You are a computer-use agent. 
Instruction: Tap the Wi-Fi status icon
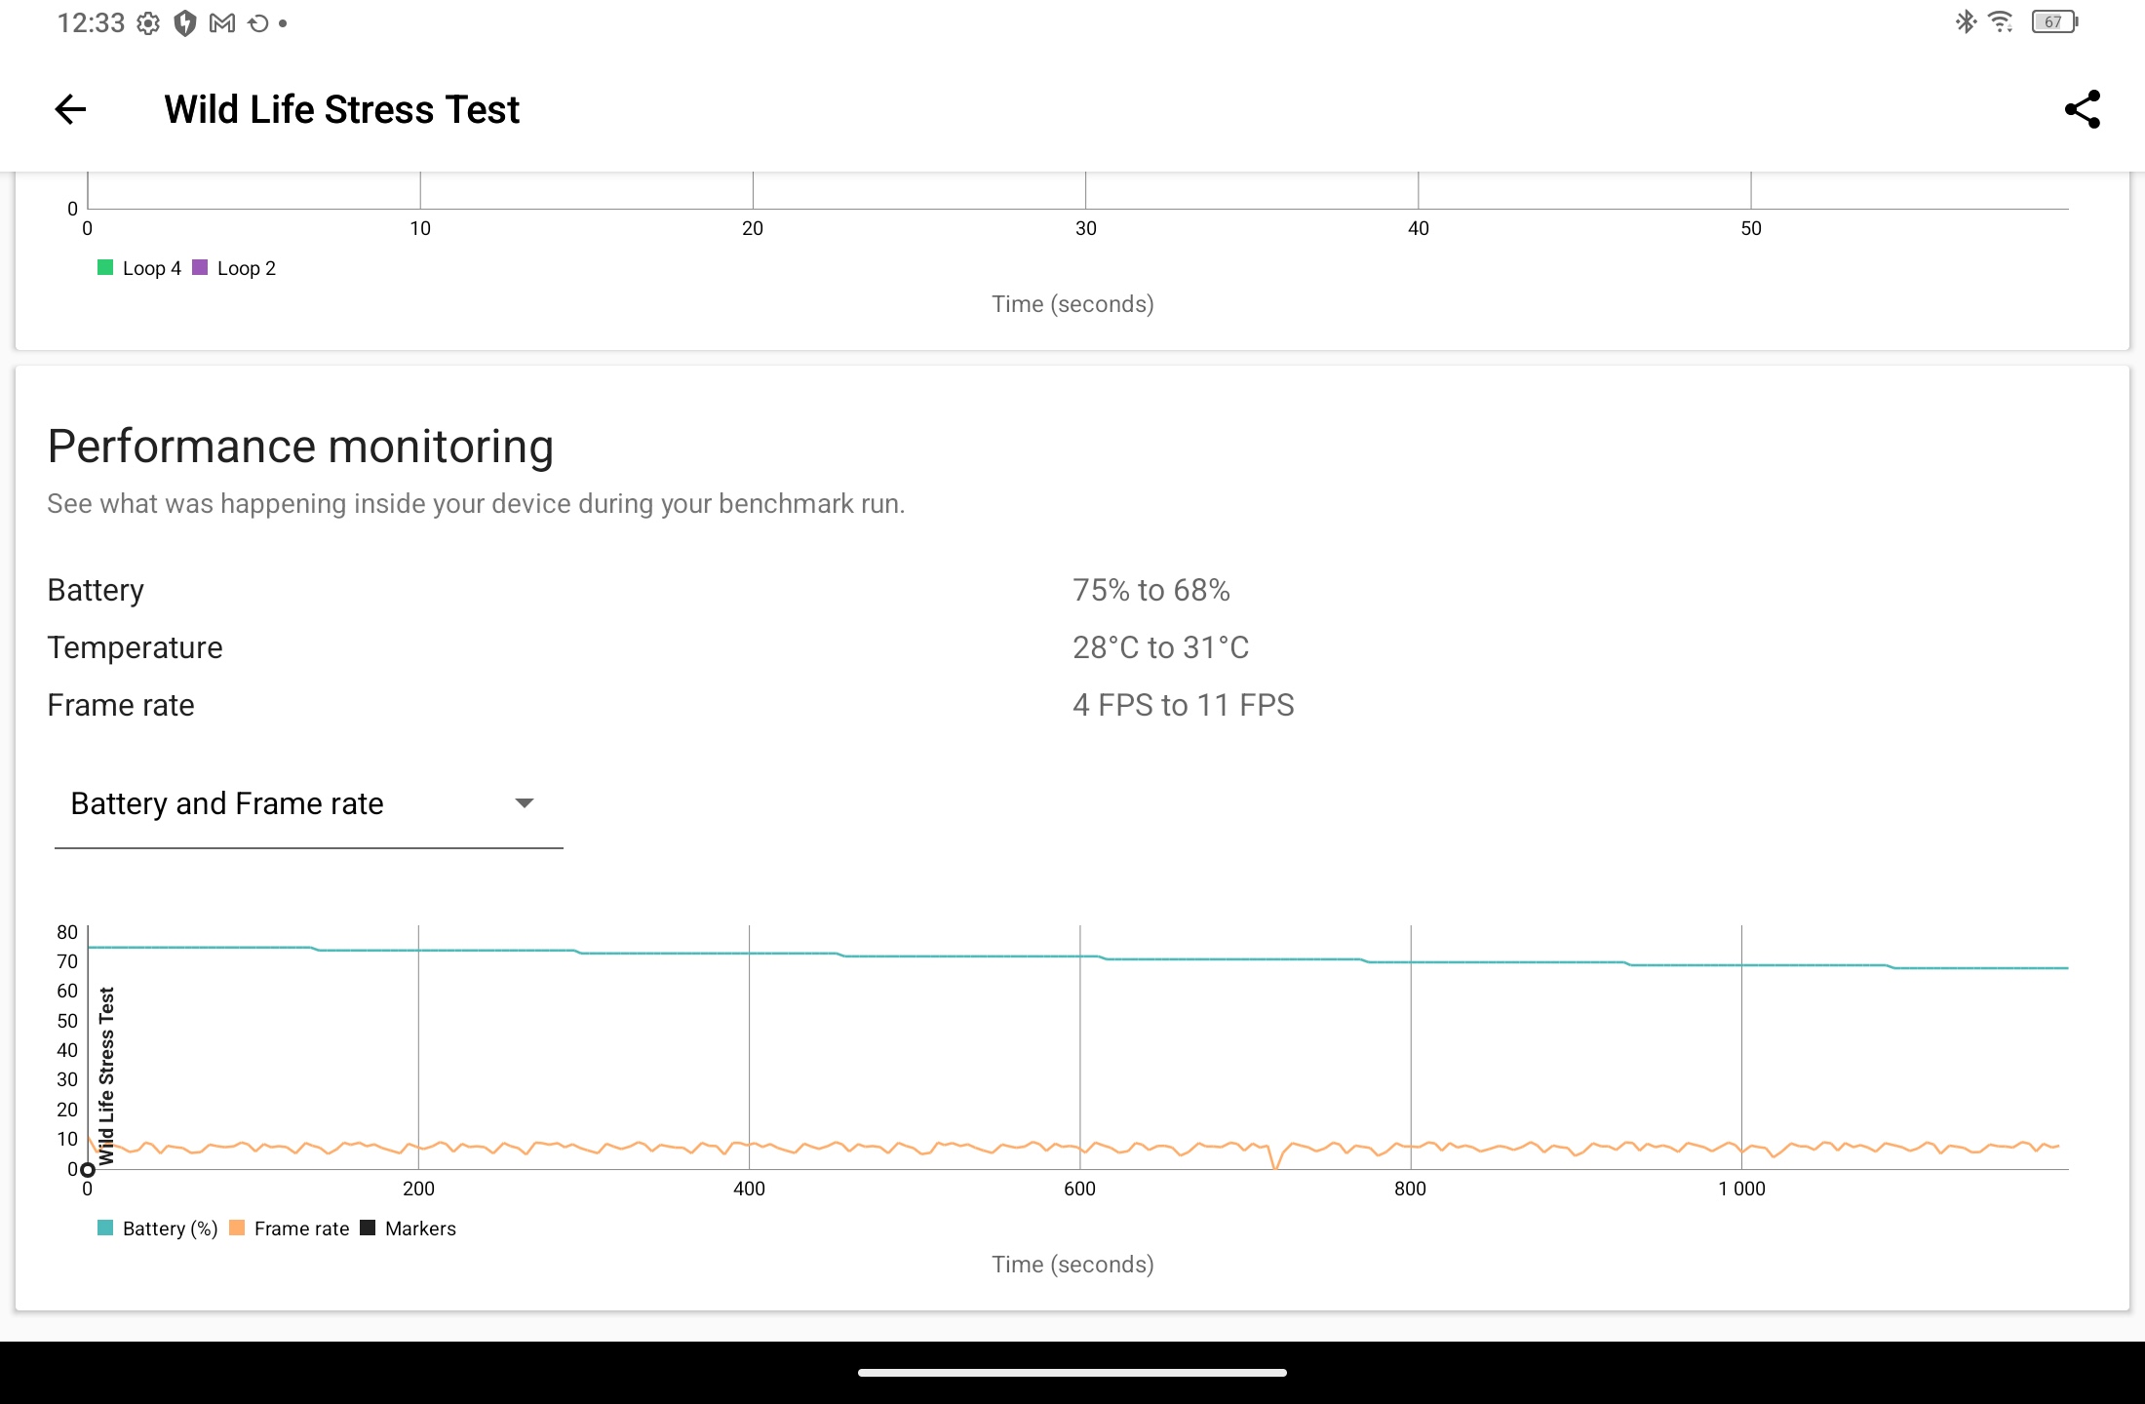tap(2001, 21)
